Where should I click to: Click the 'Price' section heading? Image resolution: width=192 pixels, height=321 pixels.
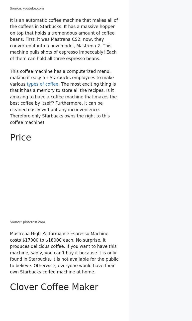(x=20, y=137)
